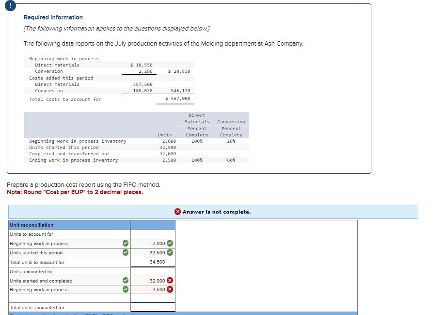Click the Total units to account for label
This screenshot has height=315, width=446.
[x=37, y=262]
